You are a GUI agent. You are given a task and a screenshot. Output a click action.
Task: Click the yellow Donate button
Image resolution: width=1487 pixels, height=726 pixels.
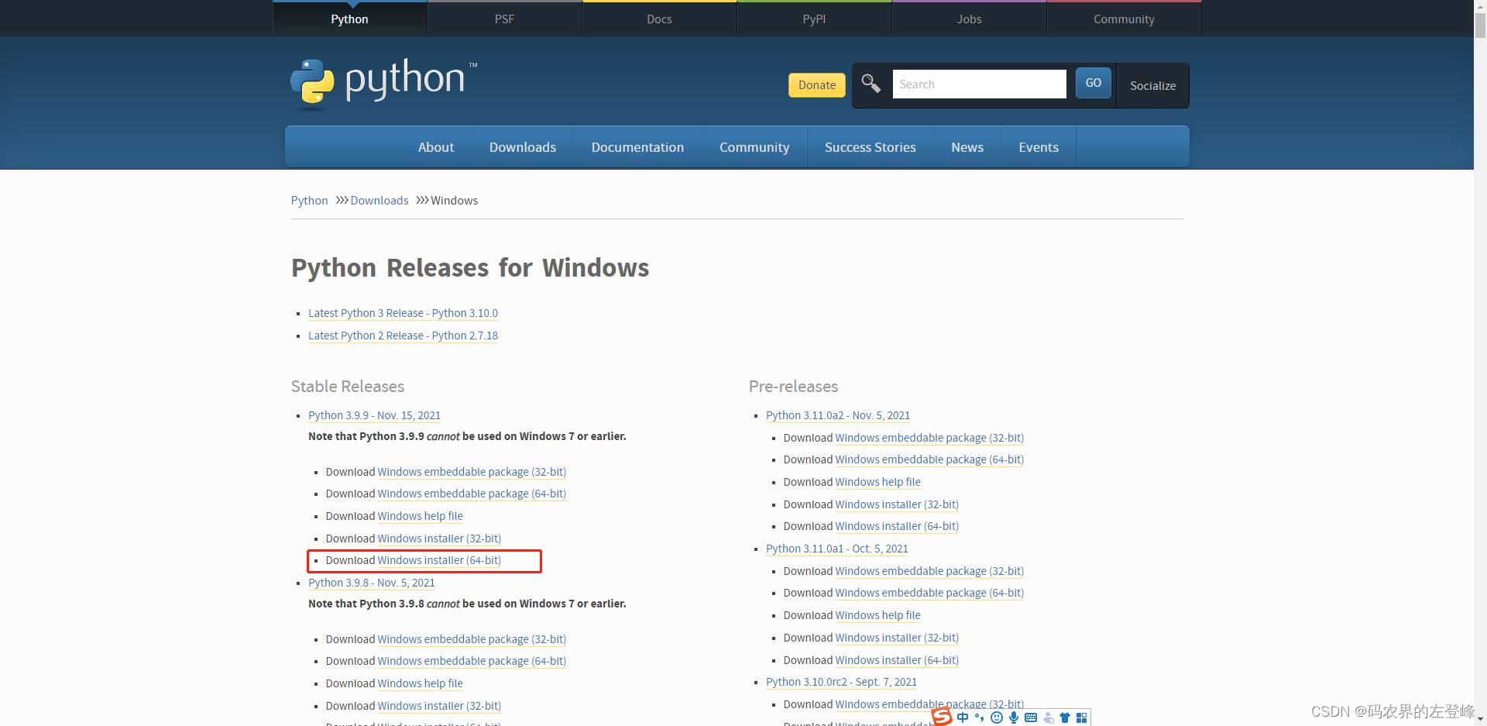pos(817,84)
